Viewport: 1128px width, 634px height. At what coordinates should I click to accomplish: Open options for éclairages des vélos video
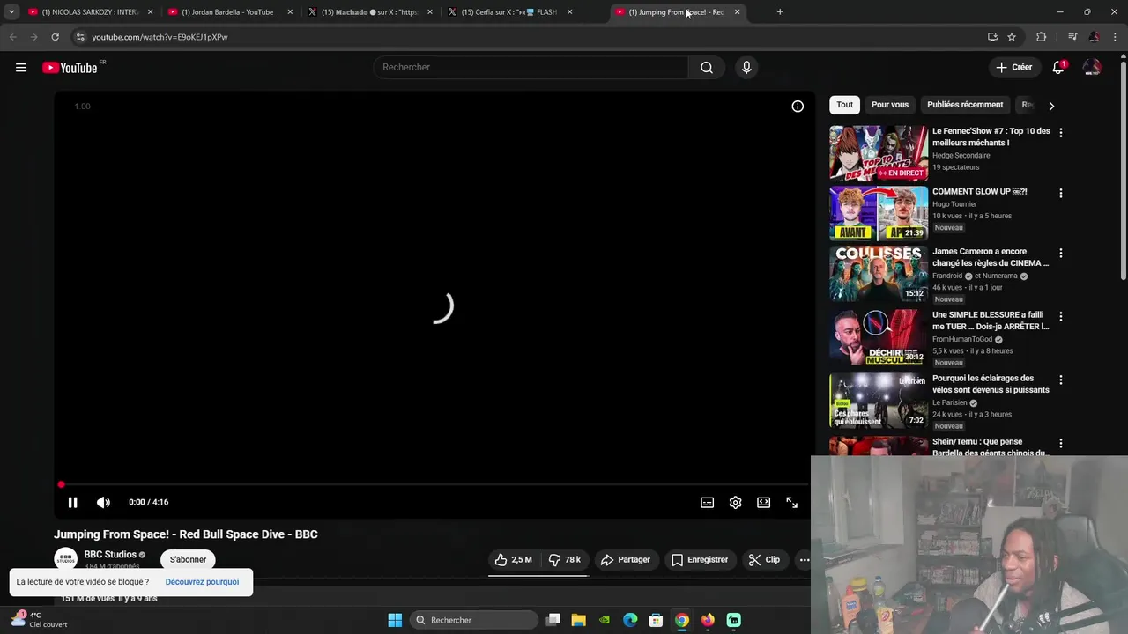pyautogui.click(x=1061, y=380)
